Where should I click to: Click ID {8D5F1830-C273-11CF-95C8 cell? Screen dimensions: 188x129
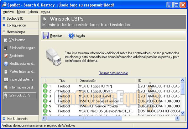pyautogui.click(x=159, y=111)
